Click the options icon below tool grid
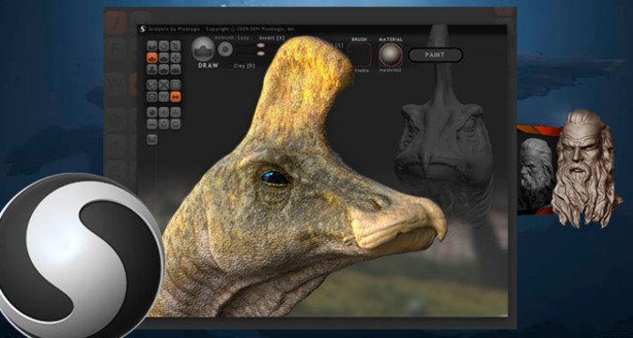 [x=152, y=140]
